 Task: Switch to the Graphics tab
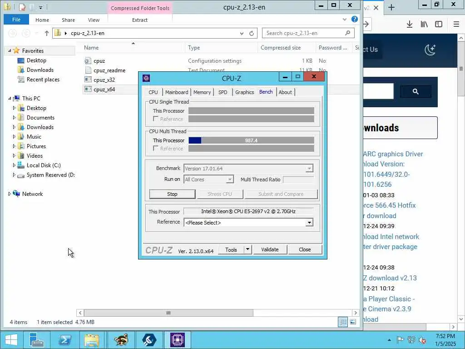pyautogui.click(x=245, y=92)
